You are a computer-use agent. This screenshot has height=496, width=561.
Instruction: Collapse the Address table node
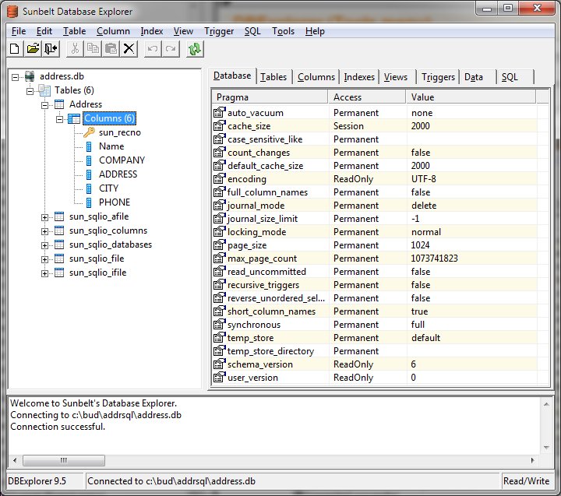45,105
